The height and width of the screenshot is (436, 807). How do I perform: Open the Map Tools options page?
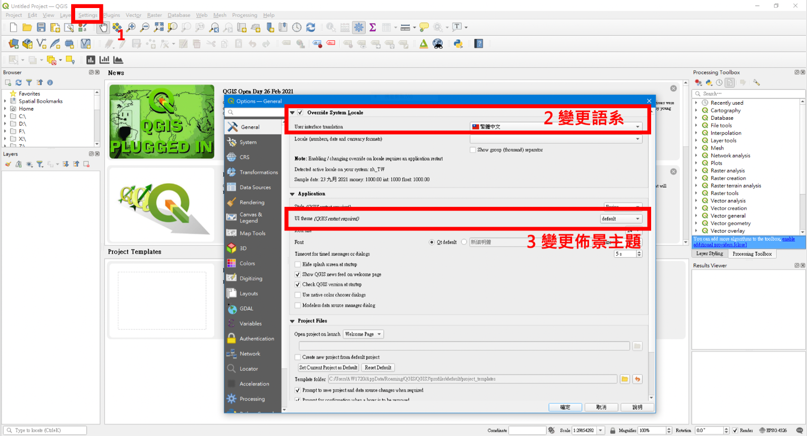tap(253, 233)
